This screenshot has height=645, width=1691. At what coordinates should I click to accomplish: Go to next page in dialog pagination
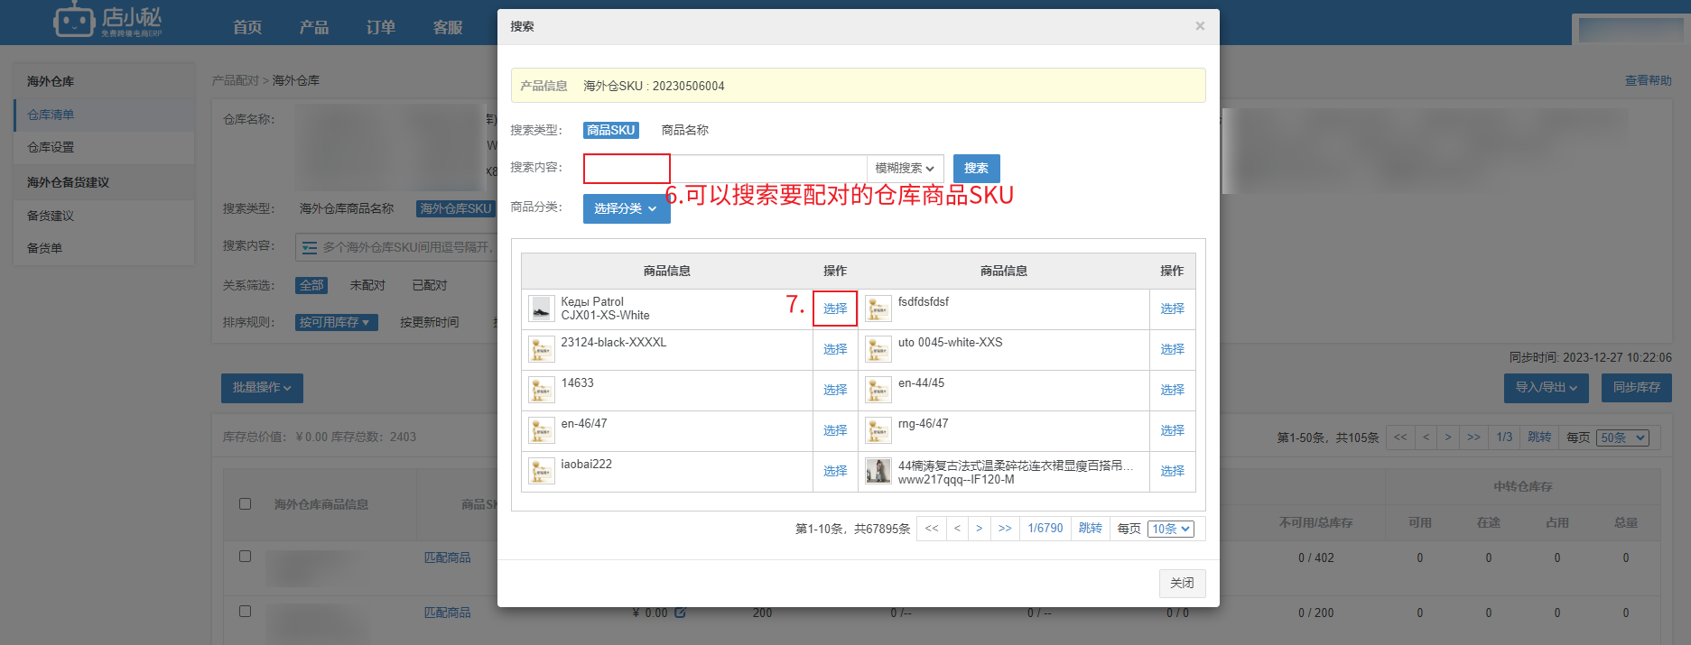tap(979, 529)
